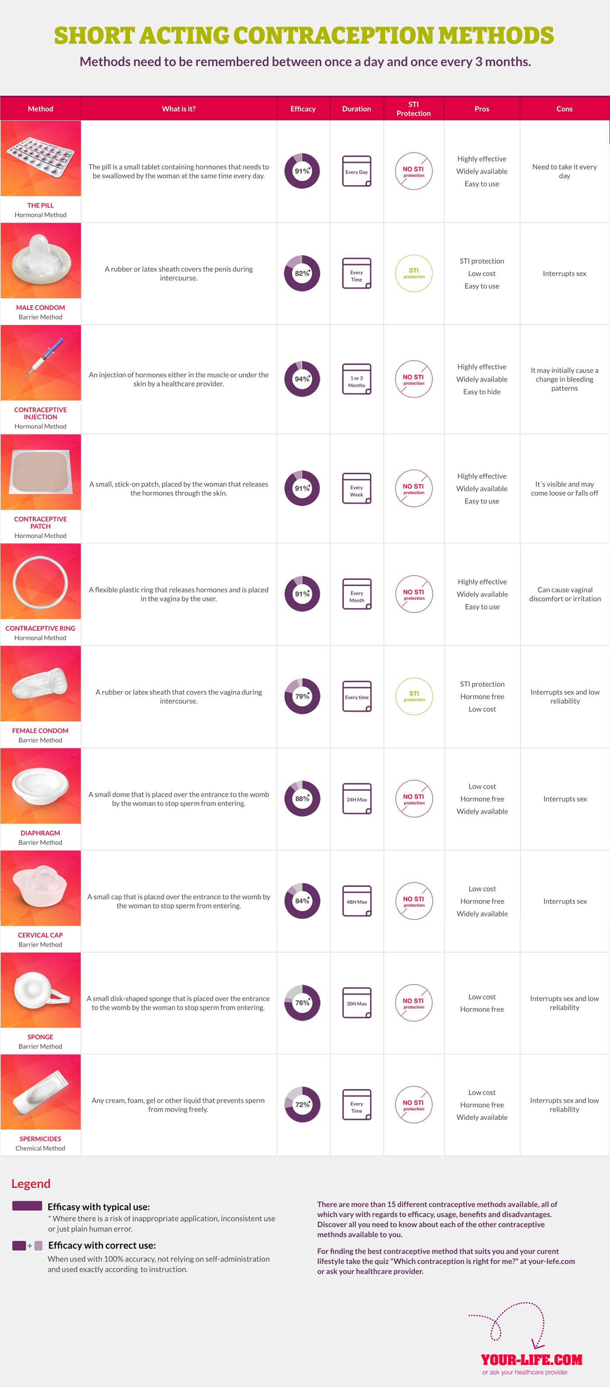This screenshot has height=1389, width=610.
Task: Open the diaphragm product image
Action: pyautogui.click(x=41, y=785)
